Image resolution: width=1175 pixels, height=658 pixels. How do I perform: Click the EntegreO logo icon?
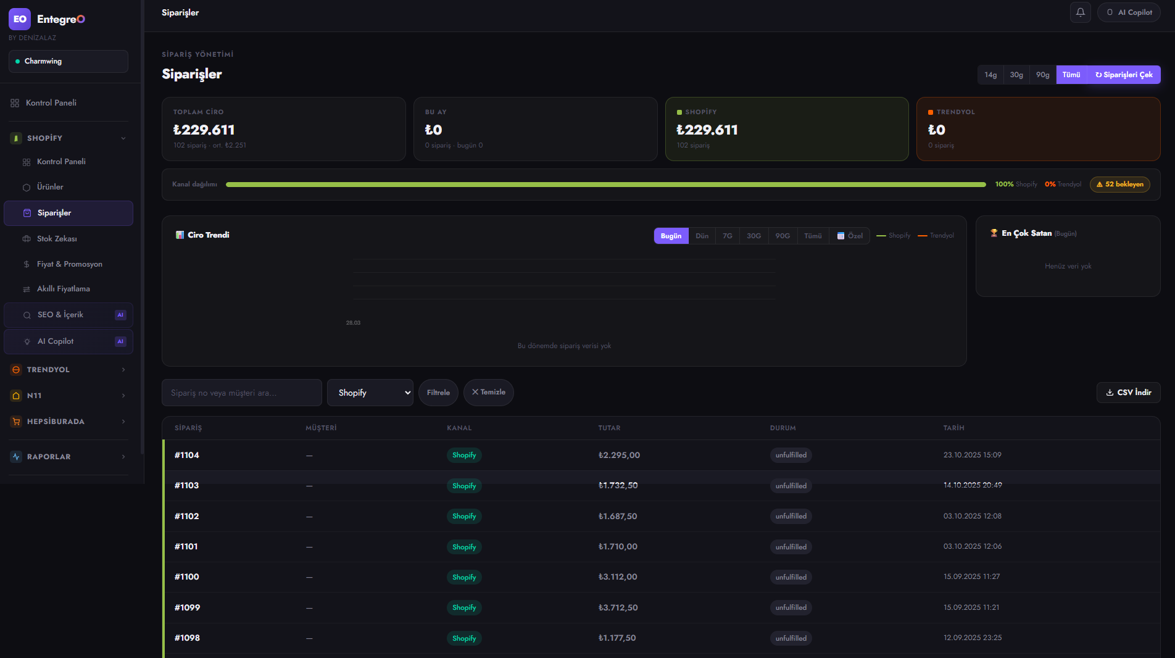click(x=20, y=19)
